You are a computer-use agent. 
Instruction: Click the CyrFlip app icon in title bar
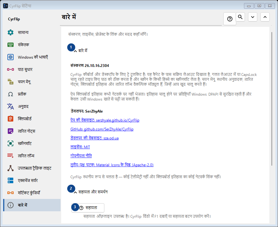click(6, 6)
